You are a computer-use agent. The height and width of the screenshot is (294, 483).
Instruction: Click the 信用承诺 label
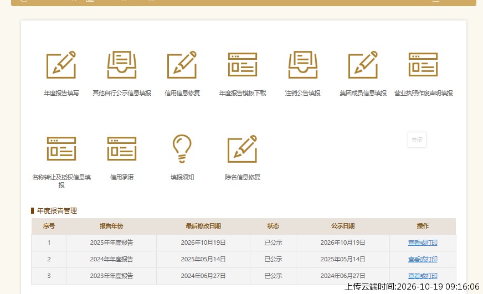pos(122,177)
